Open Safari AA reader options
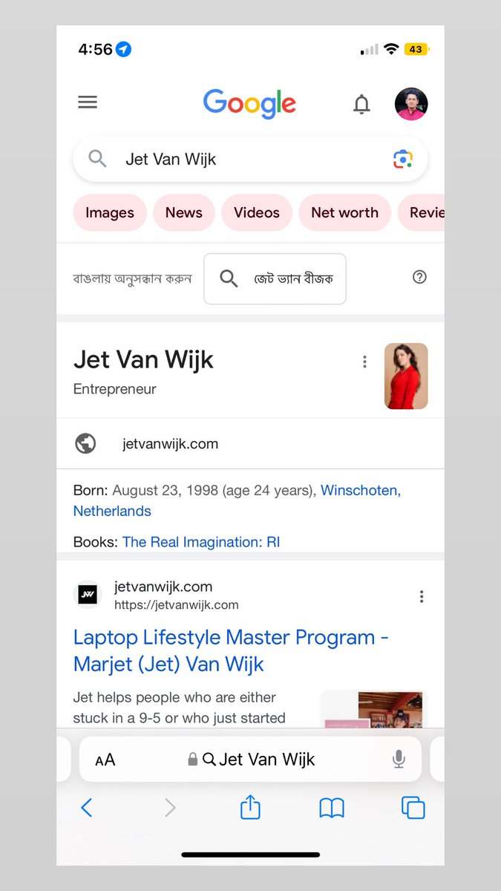Viewport: 501px width, 891px height. tap(105, 760)
